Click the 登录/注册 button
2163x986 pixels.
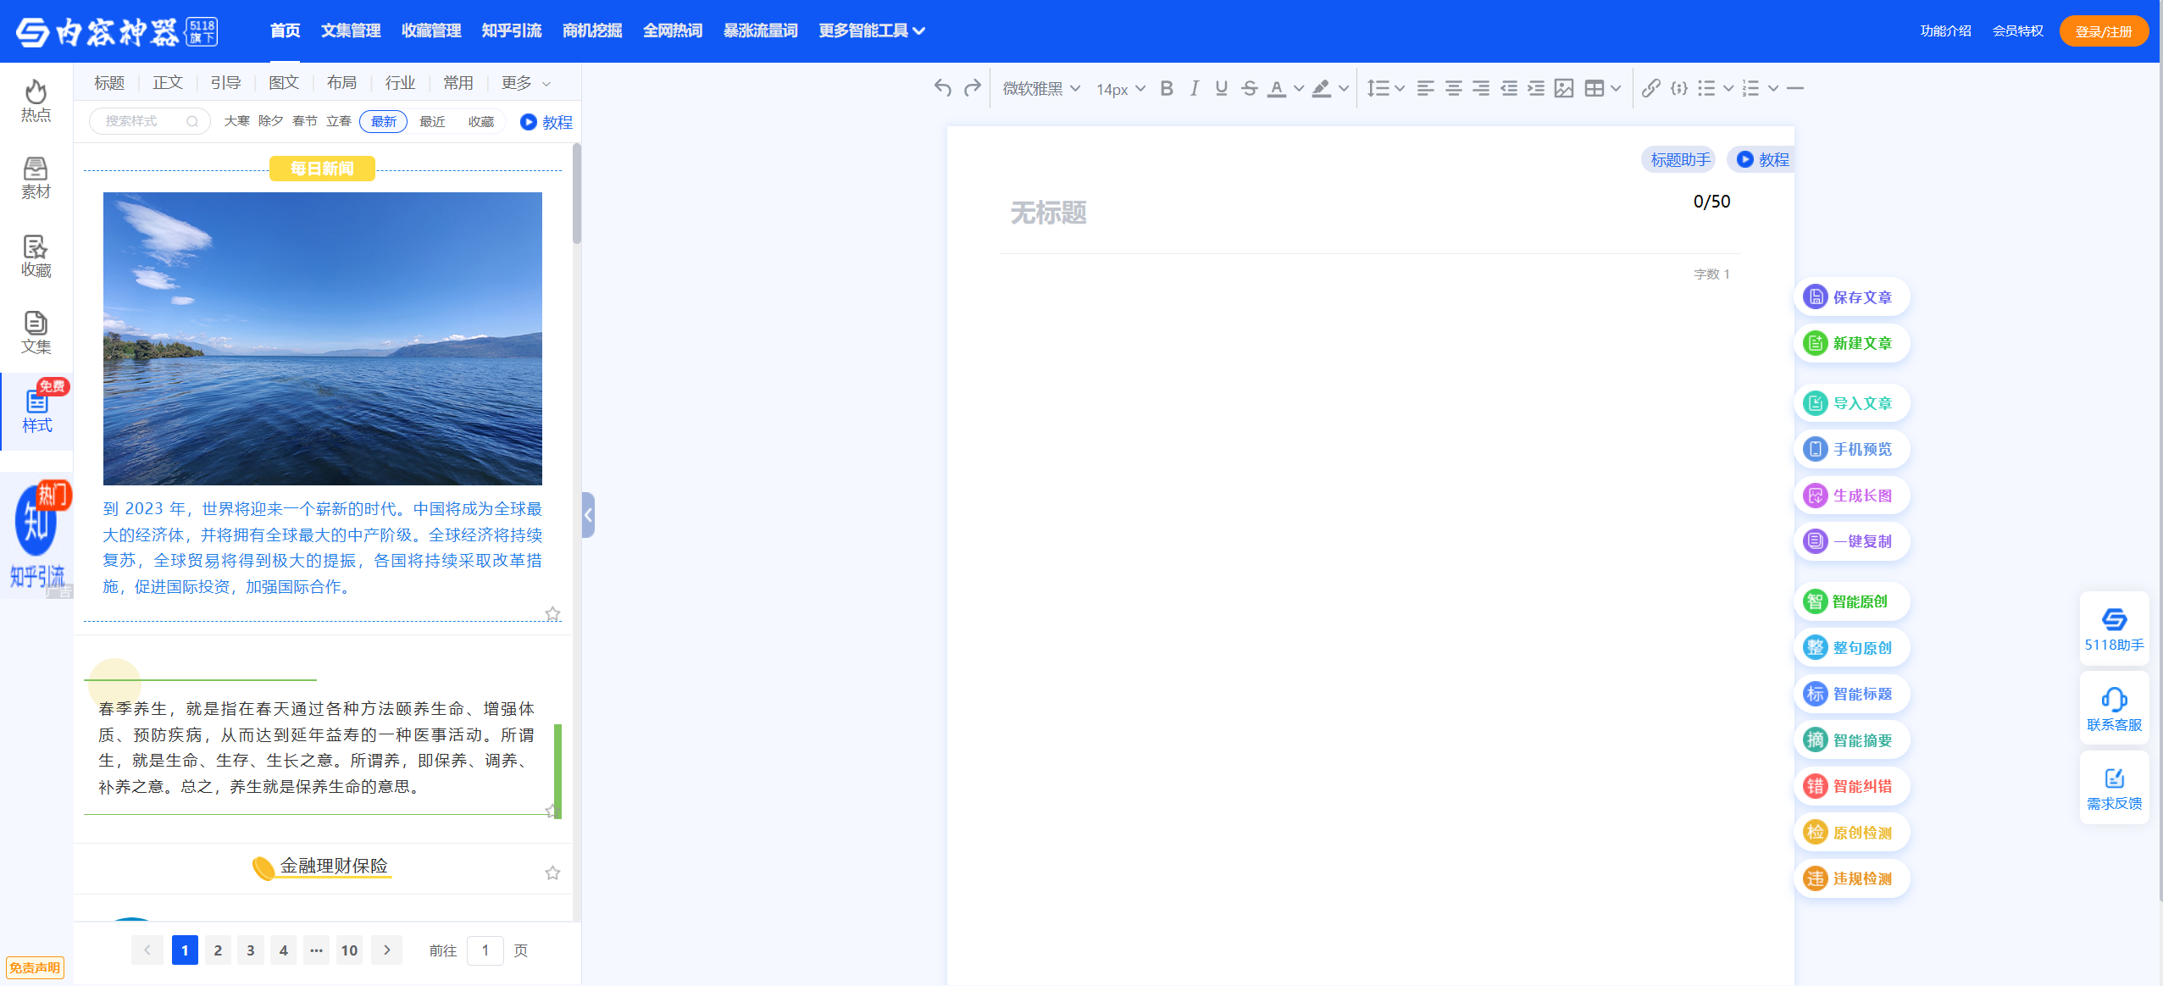pos(2104,31)
